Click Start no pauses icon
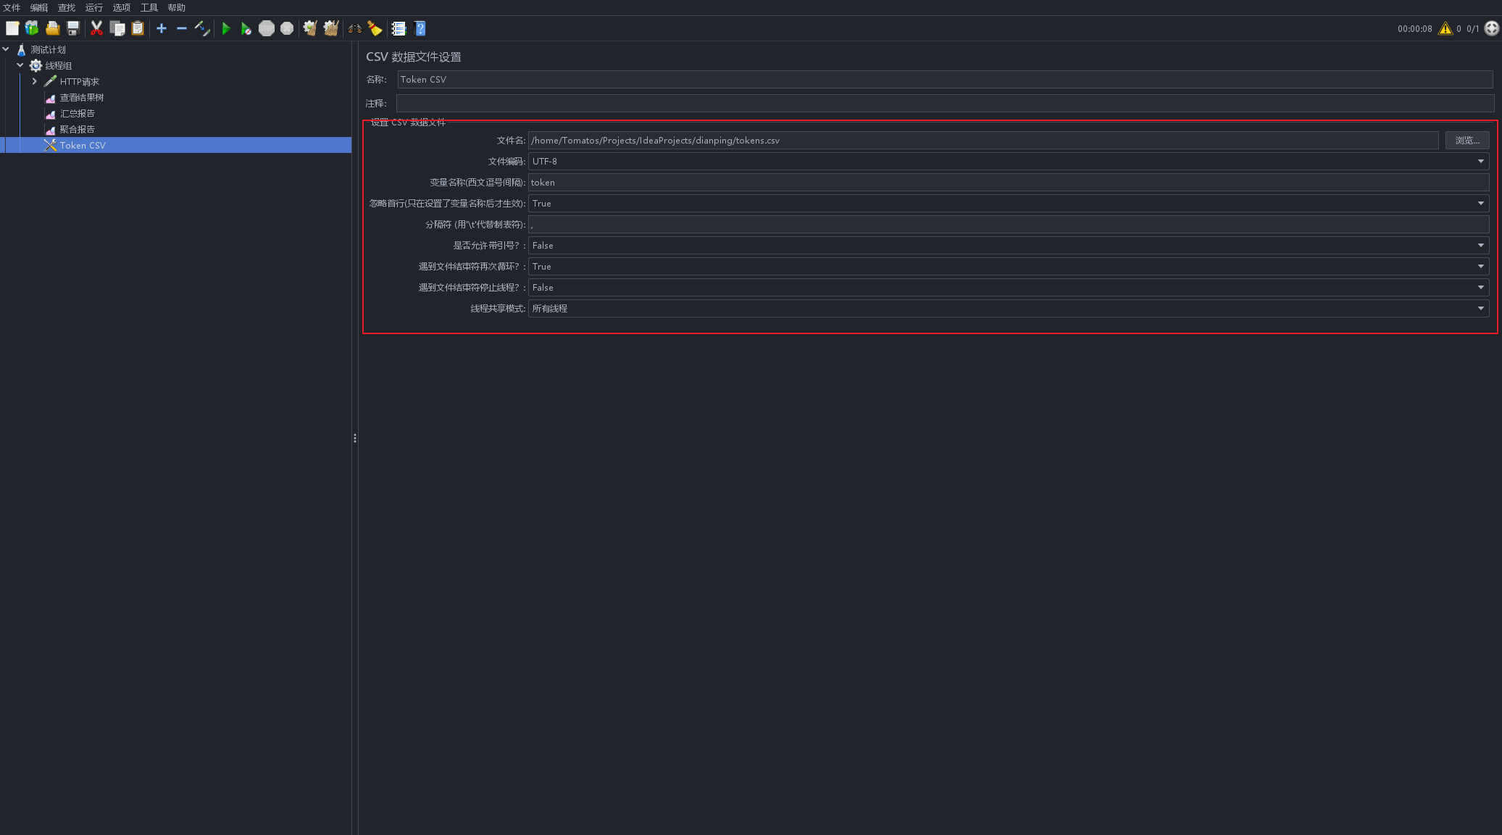The image size is (1502, 835). click(x=246, y=28)
